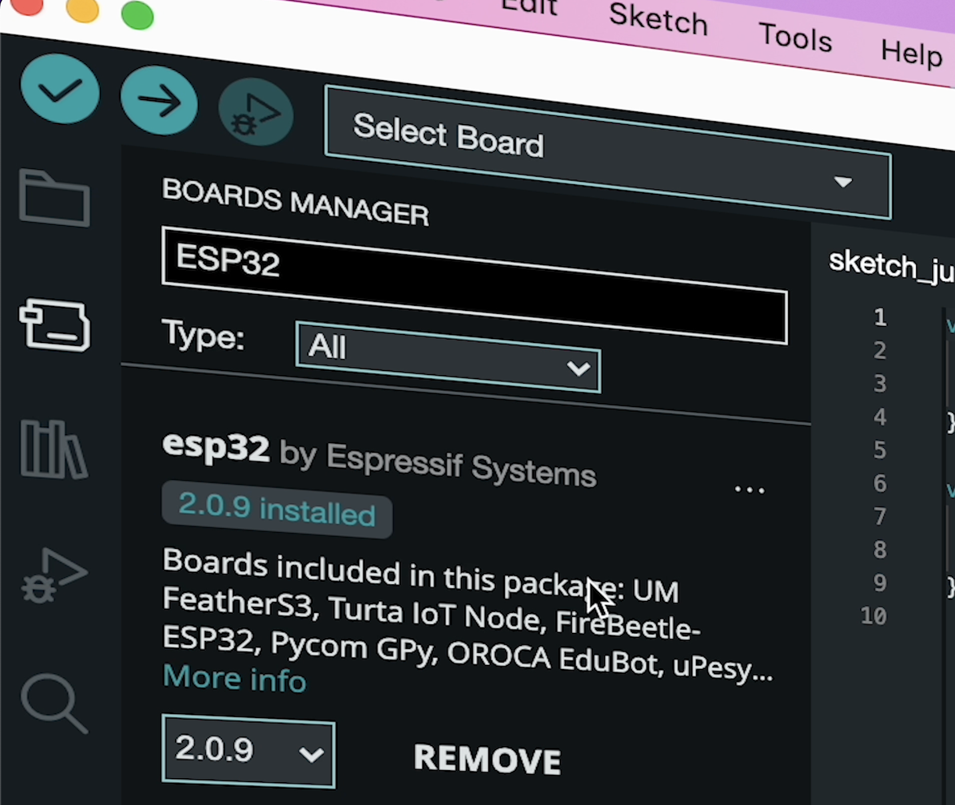
Task: Expand the Type filter set to All
Action: [448, 357]
